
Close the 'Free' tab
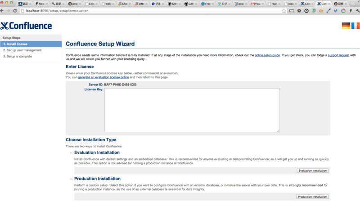[213, 4]
